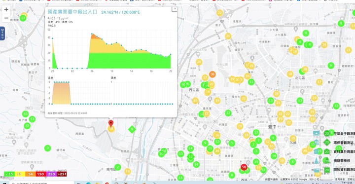
Task: Select yellow marker 17 near 舊社
Action: tap(319, 82)
